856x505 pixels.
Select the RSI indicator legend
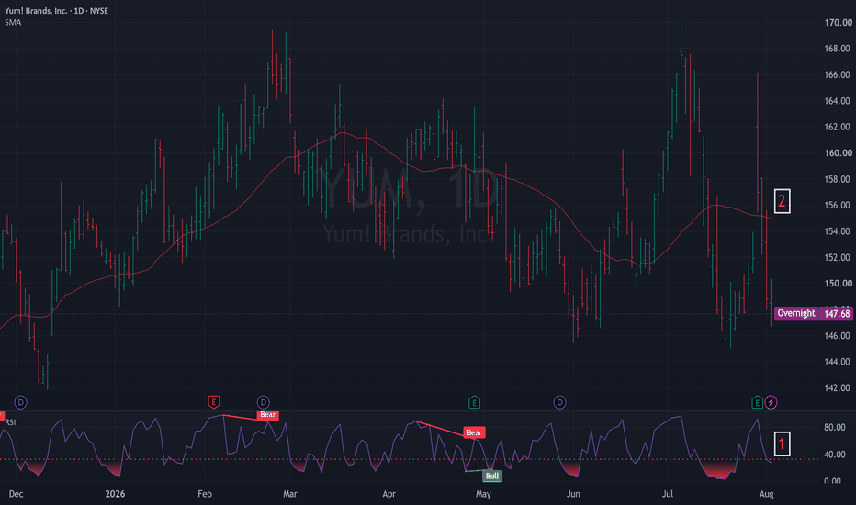coord(10,422)
